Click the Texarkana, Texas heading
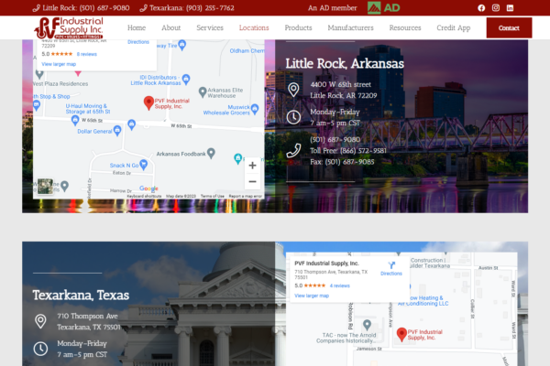The width and height of the screenshot is (550, 366). pos(81,296)
